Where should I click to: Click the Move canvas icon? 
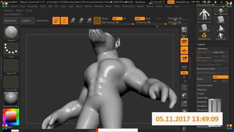(184, 96)
